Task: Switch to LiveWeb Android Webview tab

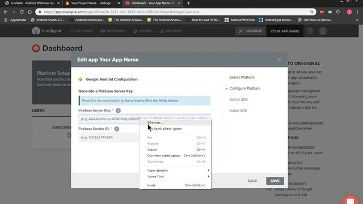Action: (33, 3)
